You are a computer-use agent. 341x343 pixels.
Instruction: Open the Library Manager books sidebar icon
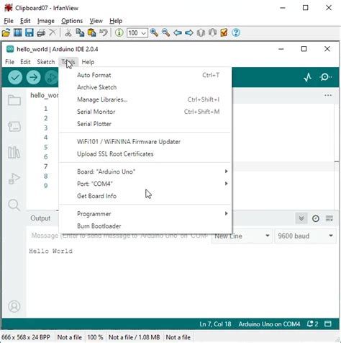(x=14, y=152)
